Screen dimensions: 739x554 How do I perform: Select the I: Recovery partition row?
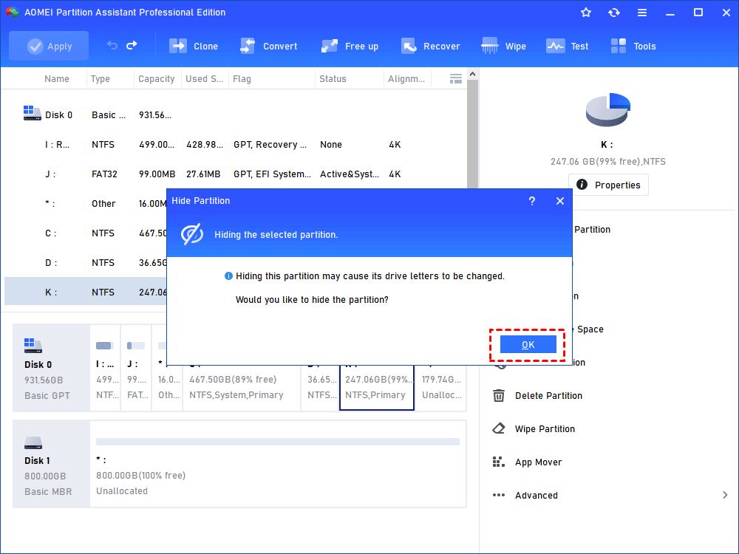[x=235, y=145]
